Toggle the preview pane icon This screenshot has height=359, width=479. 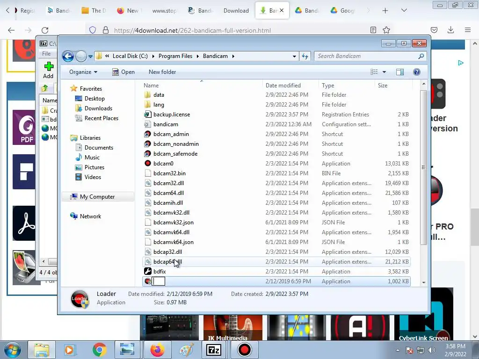(x=400, y=72)
